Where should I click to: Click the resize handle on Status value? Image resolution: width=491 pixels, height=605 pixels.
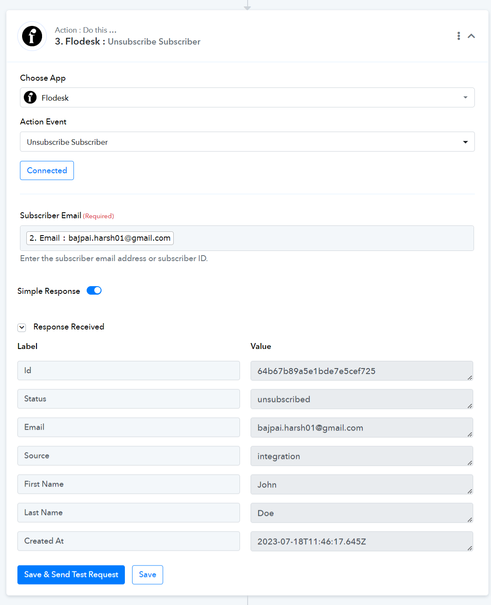click(470, 406)
